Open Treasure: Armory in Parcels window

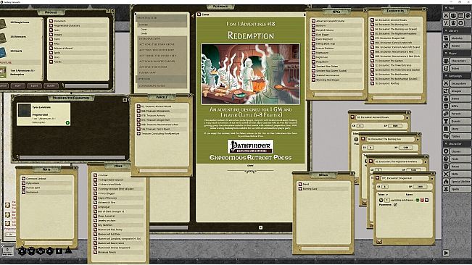point(162,115)
